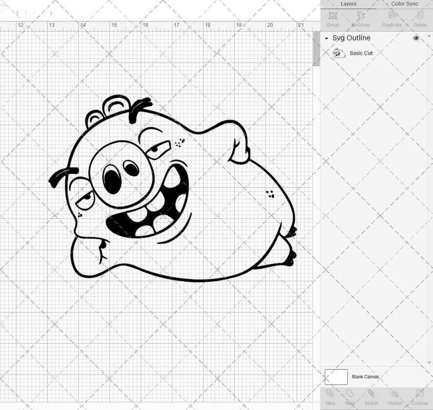Click the Attach icon
433x410 pixels.
[371, 397]
